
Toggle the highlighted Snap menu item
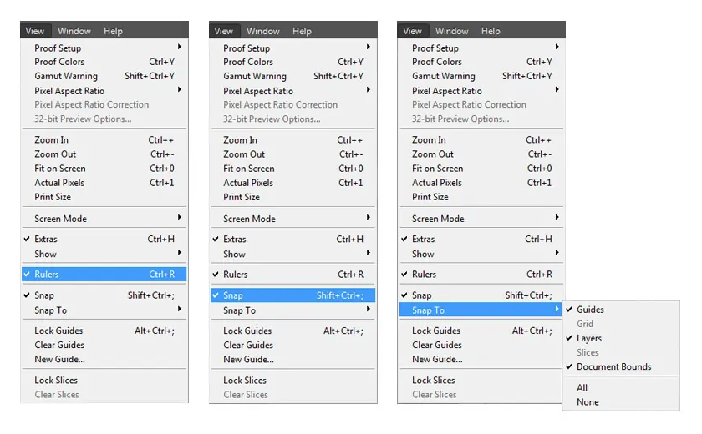(233, 295)
